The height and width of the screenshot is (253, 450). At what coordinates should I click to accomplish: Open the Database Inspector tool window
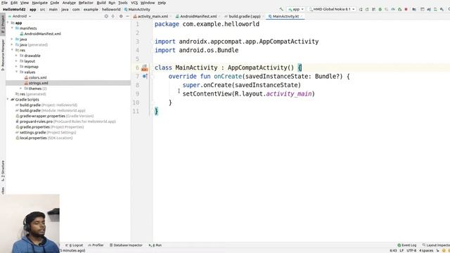126,245
